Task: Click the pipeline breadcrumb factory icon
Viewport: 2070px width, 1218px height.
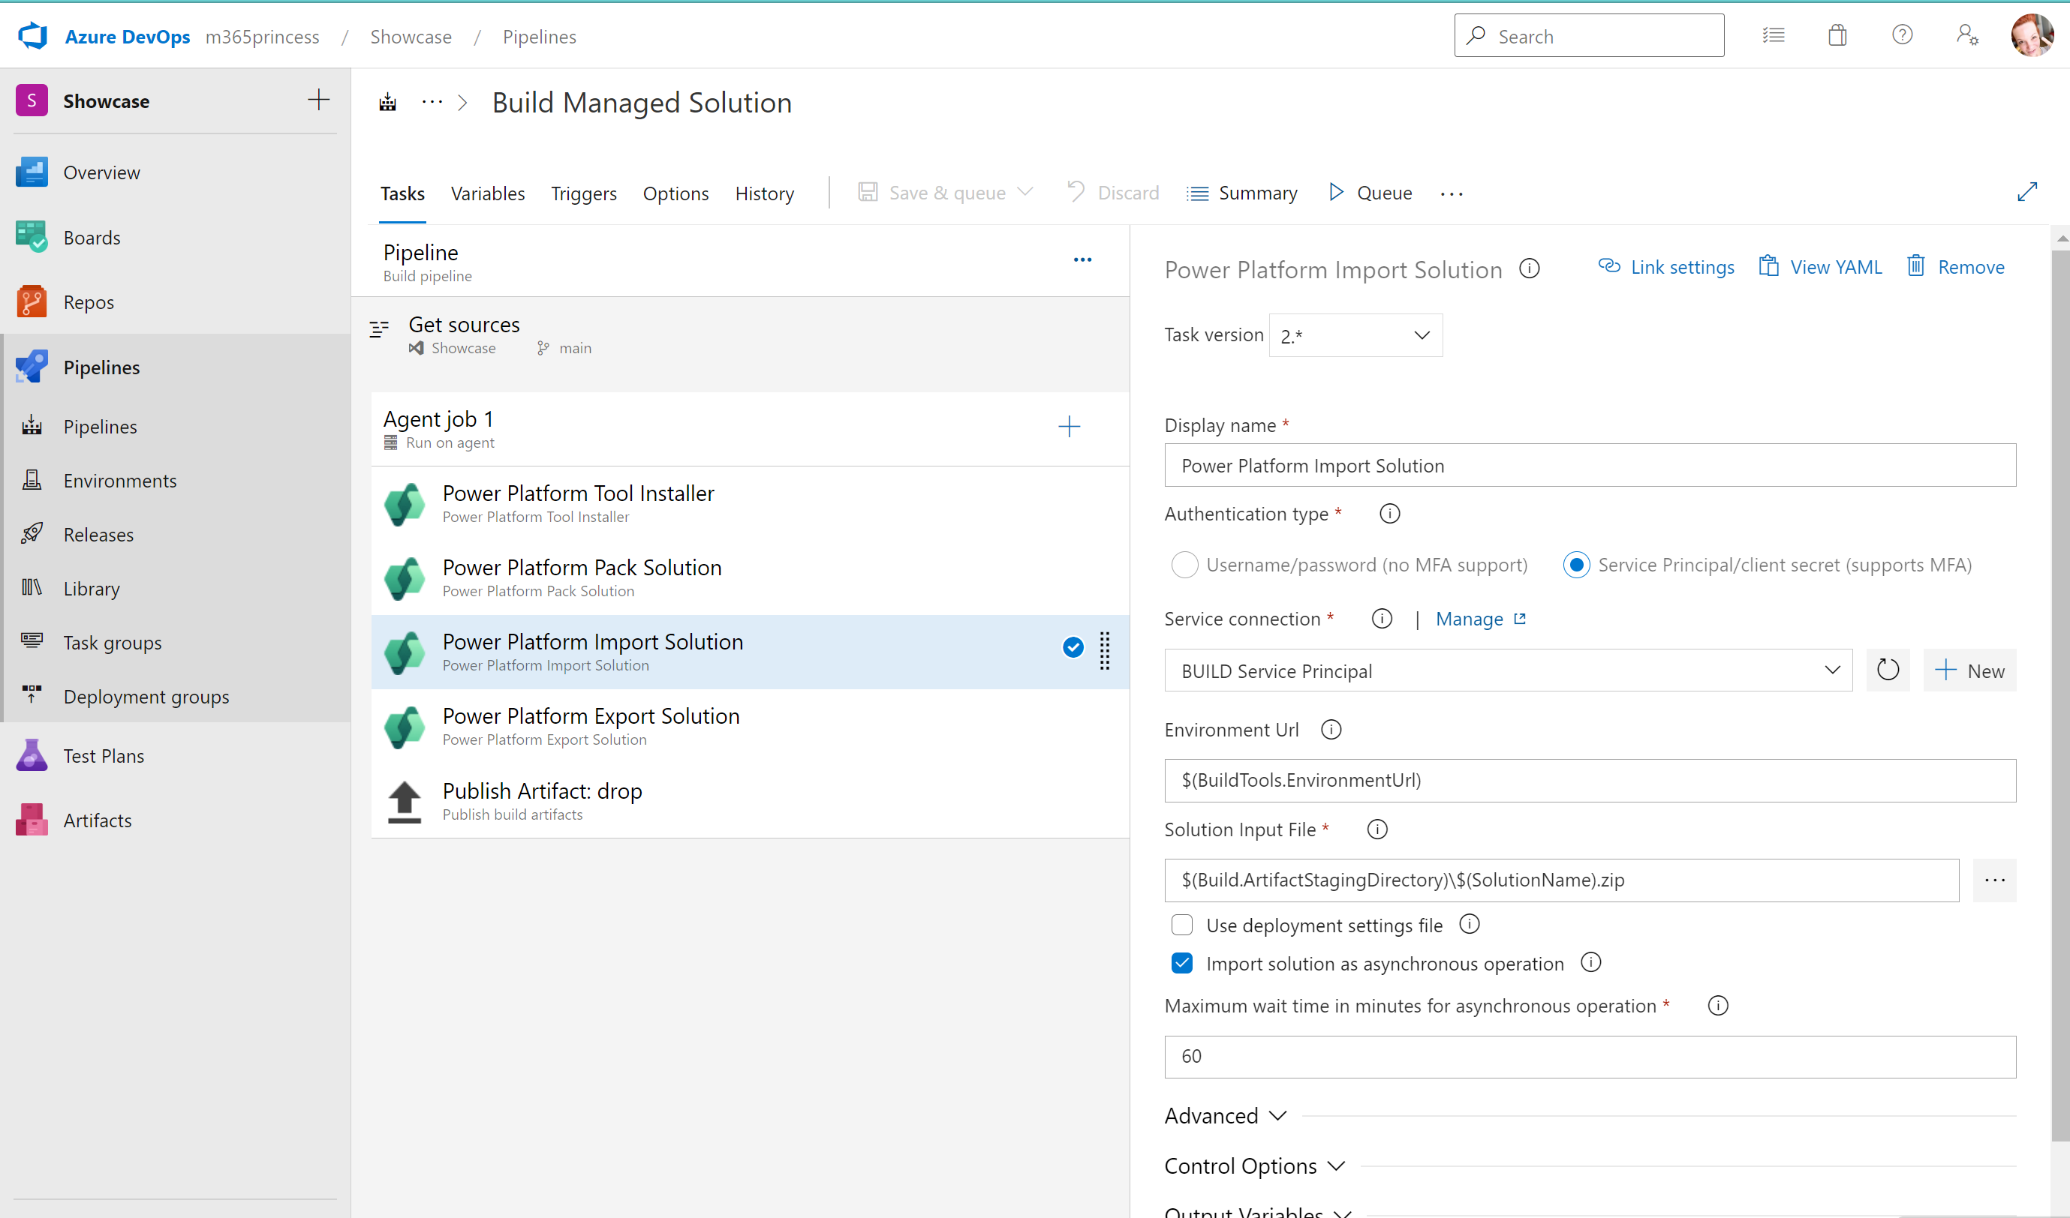Action: point(388,102)
